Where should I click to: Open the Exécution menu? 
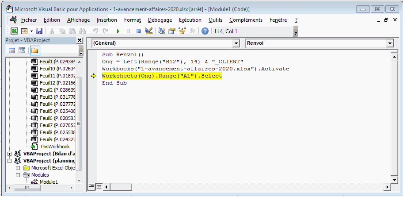pos(190,20)
